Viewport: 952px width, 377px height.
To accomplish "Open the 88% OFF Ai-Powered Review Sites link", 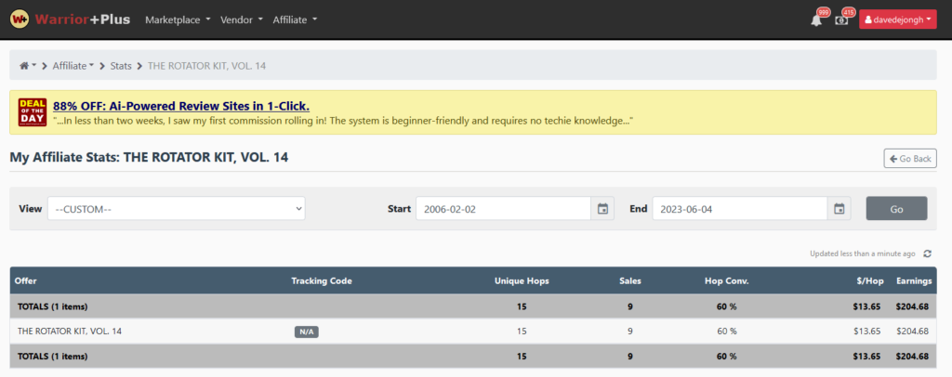I will (181, 106).
